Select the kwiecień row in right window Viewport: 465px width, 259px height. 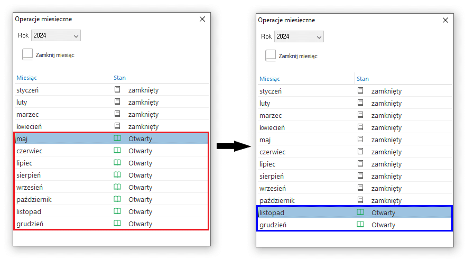pyautogui.click(x=355, y=127)
